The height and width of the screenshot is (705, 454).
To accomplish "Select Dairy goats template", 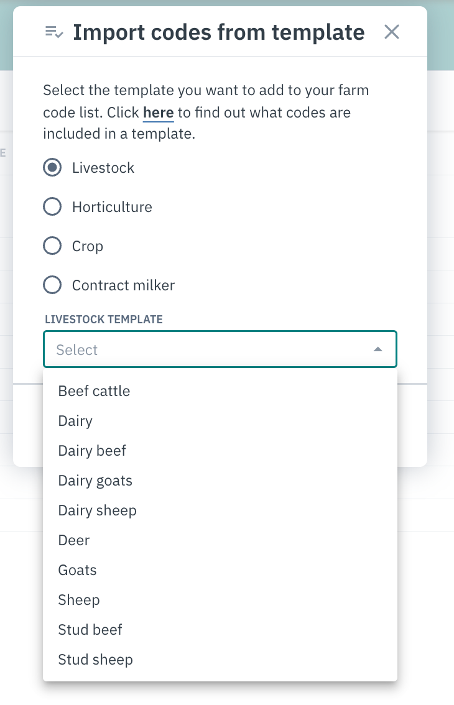I will click(220, 481).
